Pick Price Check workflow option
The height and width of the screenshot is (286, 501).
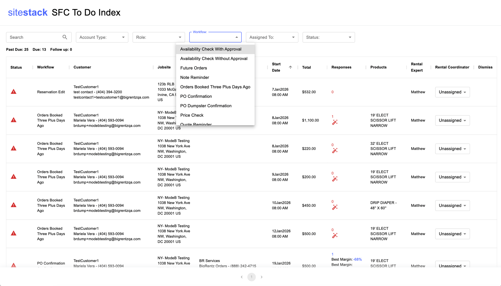[x=192, y=115]
